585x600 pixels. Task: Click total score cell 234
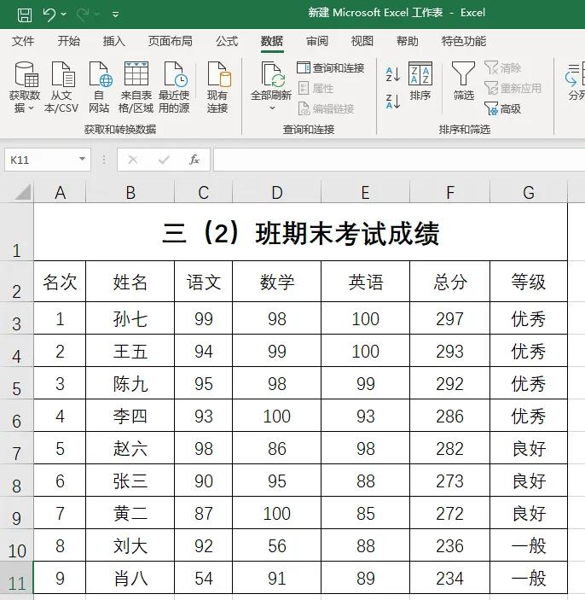coord(450,578)
